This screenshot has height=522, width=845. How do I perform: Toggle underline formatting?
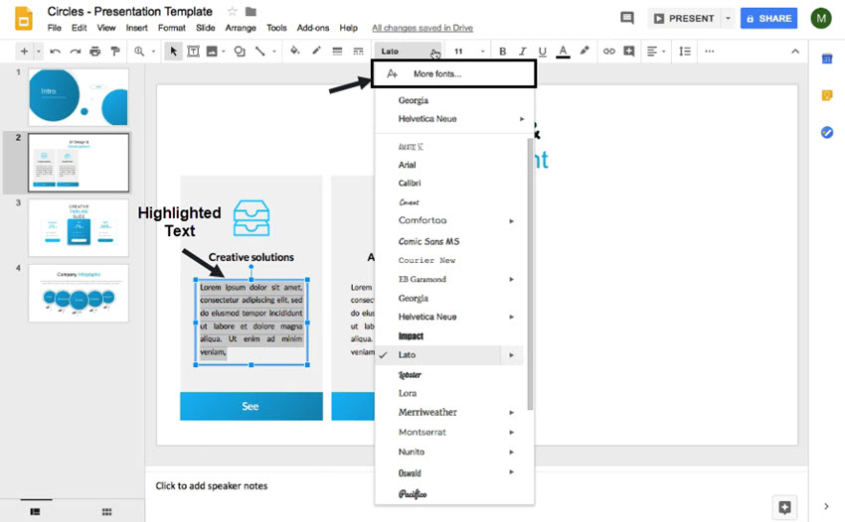(542, 52)
